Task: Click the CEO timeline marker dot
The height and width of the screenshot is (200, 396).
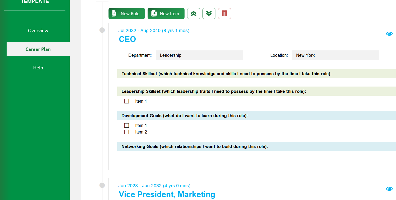Action: (102, 30)
